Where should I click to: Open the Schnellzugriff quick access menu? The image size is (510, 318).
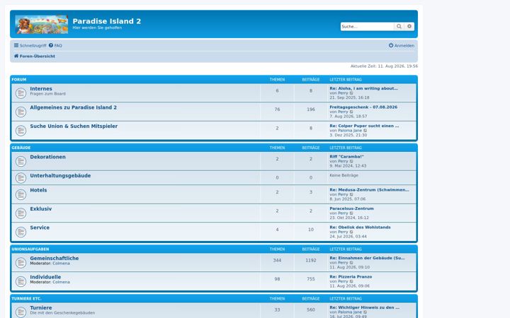[30, 46]
